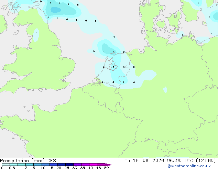Click the 20–25 mm legend color swatch
This screenshot has height=169, width=218.
tap(61, 165)
